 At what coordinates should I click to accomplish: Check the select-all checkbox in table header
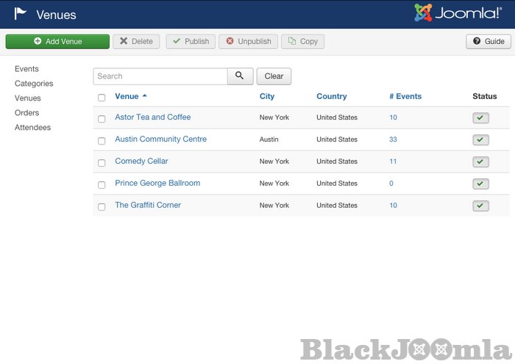pyautogui.click(x=102, y=98)
